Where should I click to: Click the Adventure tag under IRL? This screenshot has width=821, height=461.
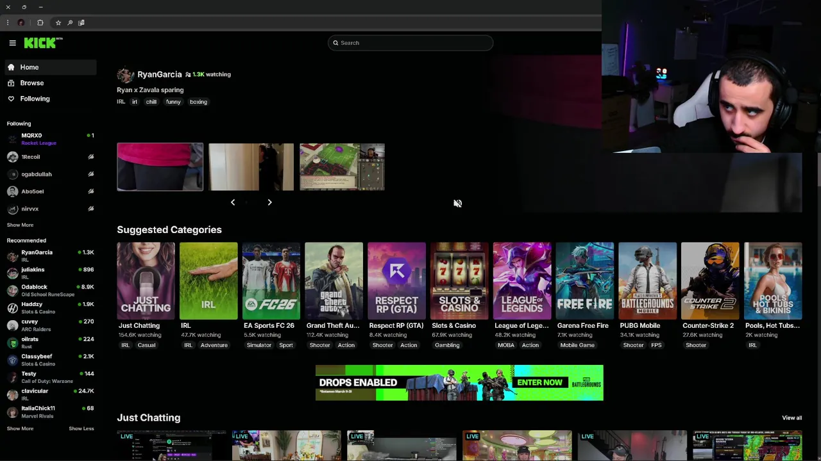click(x=214, y=345)
